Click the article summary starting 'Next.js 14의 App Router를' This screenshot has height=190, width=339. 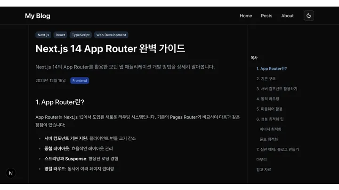[125, 67]
